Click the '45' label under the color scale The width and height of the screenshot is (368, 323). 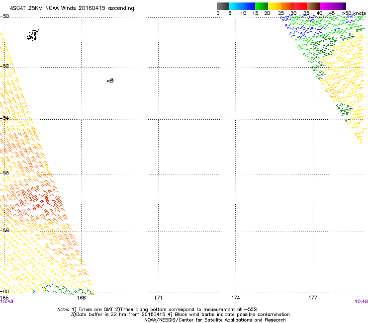(x=332, y=13)
